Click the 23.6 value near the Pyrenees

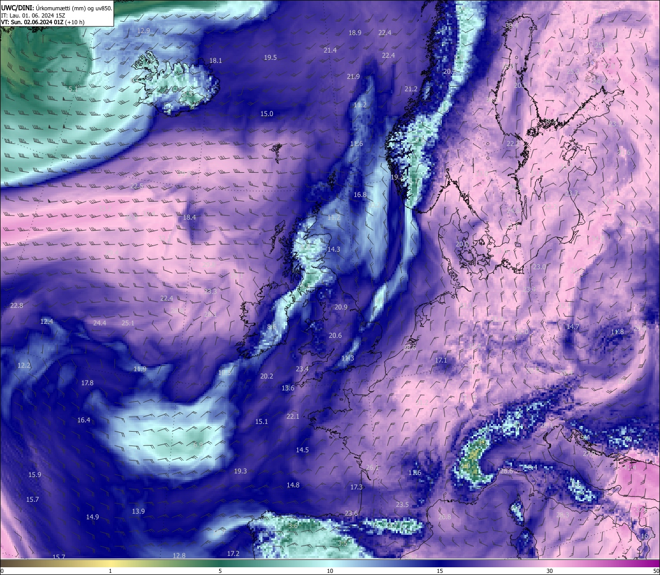(x=351, y=514)
